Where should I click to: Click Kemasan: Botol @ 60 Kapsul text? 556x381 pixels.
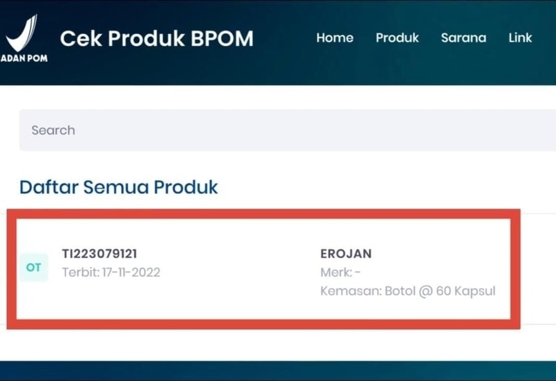click(408, 291)
